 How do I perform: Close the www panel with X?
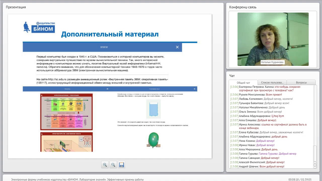point(177,47)
